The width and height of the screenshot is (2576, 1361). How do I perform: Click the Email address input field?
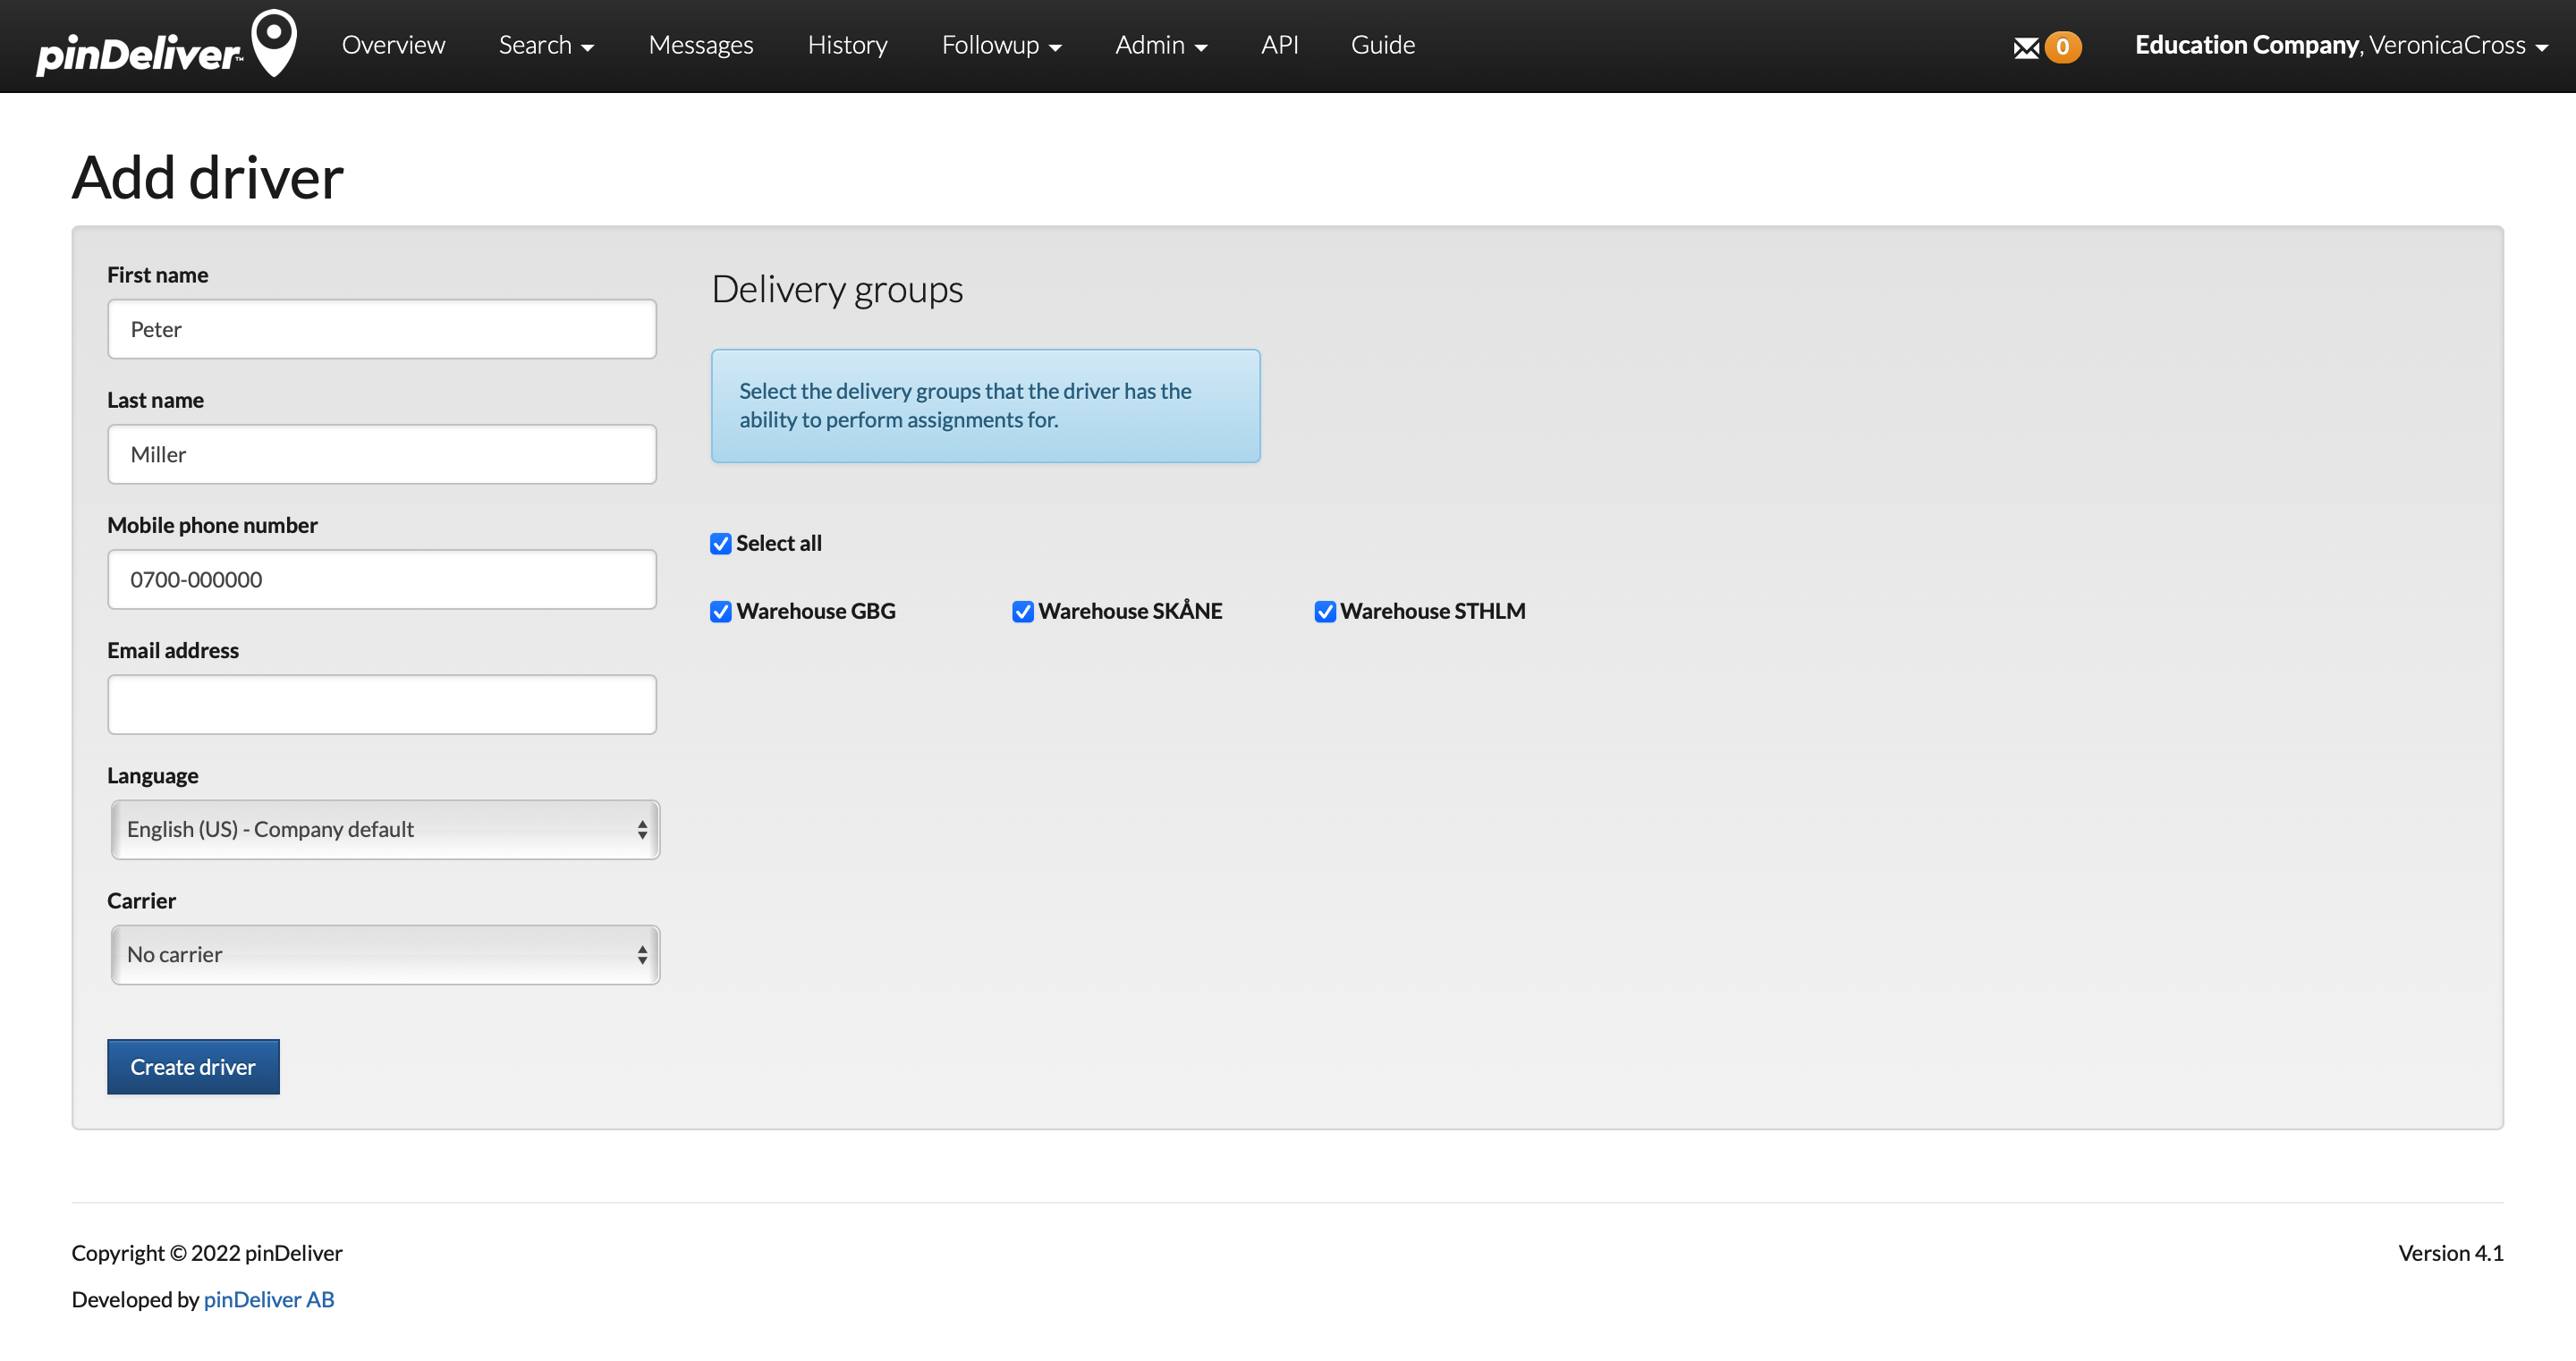point(382,704)
